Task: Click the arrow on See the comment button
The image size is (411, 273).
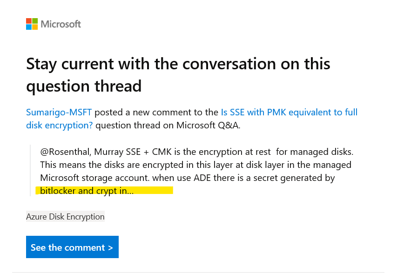Action: coord(110,247)
